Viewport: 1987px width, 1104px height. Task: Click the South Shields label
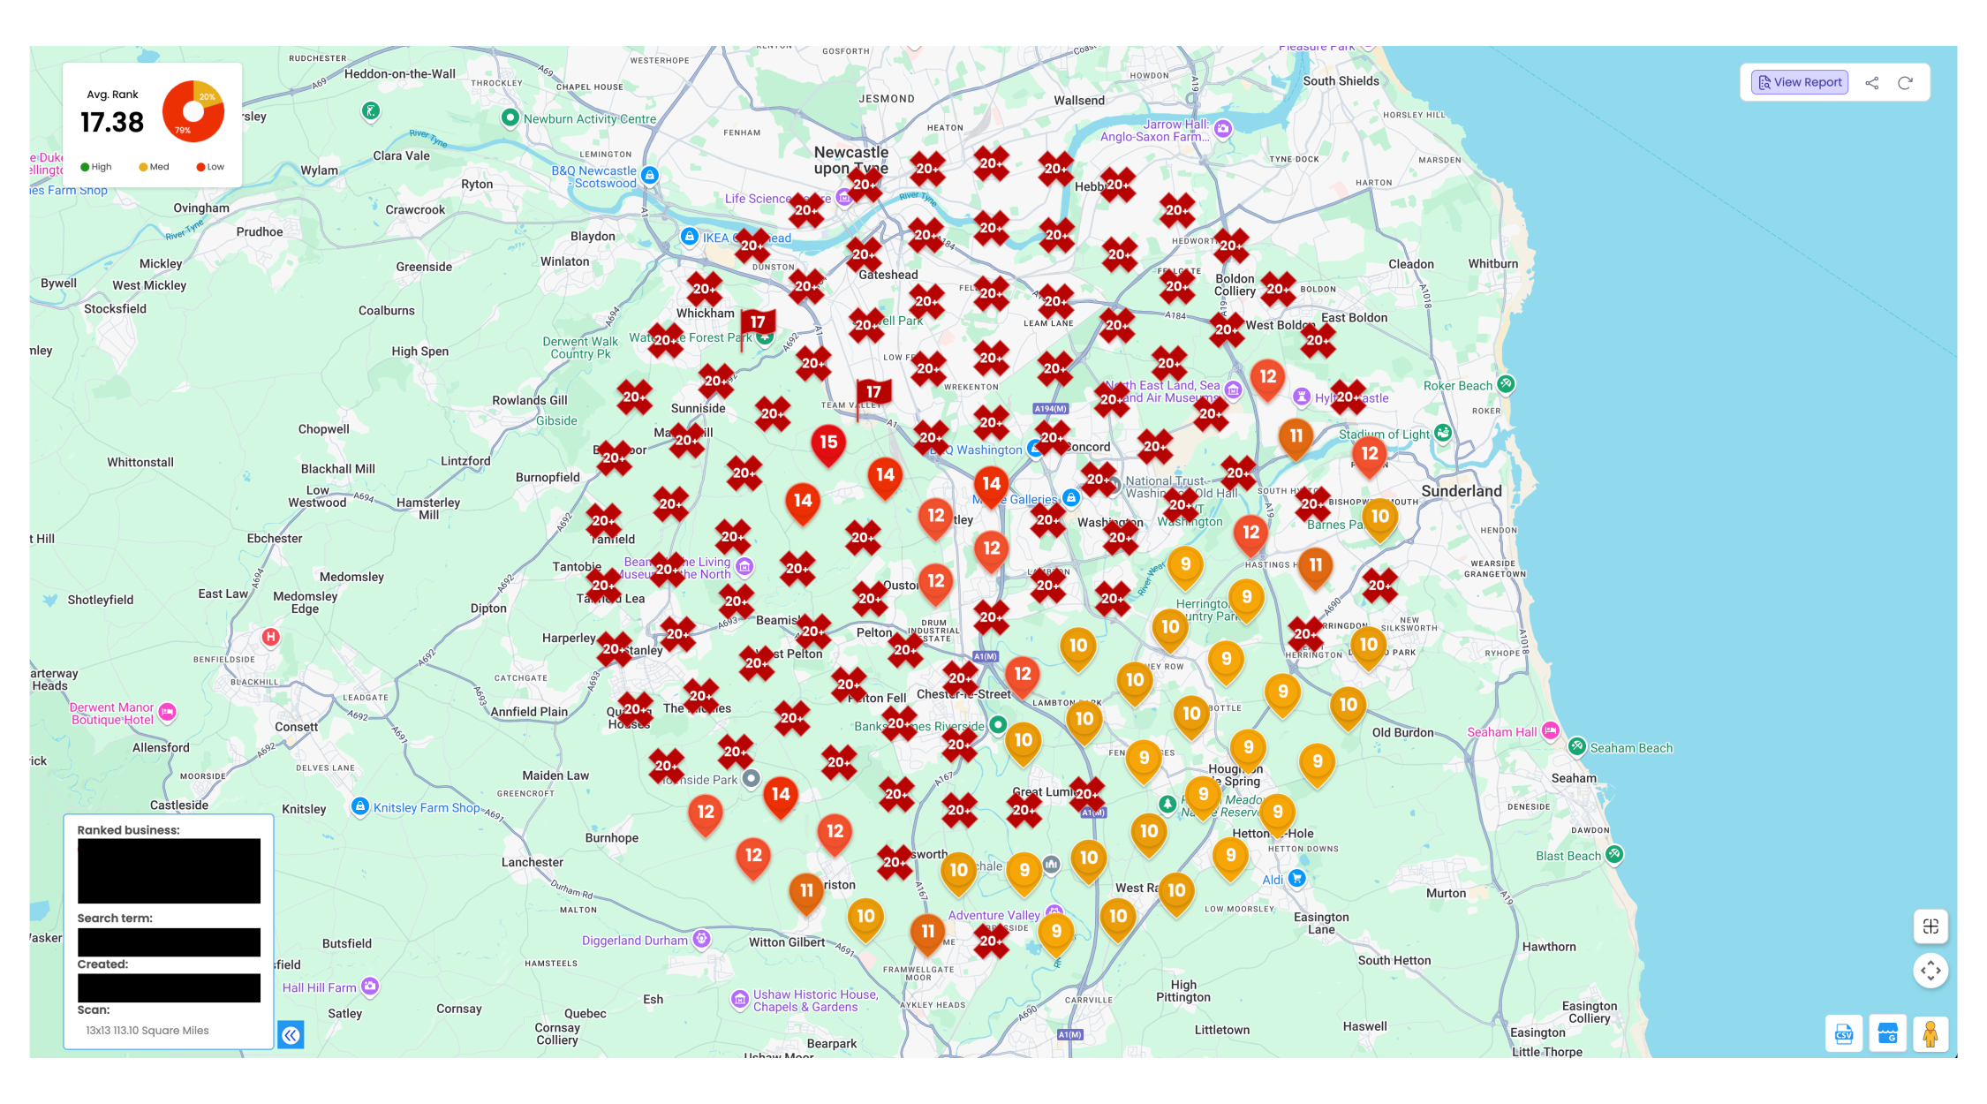[x=1341, y=80]
